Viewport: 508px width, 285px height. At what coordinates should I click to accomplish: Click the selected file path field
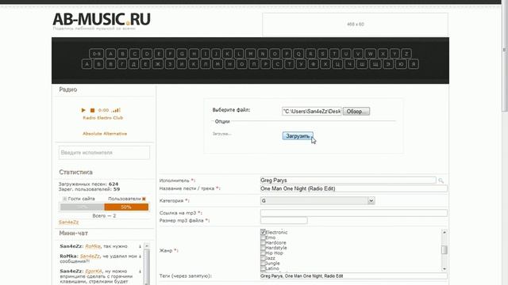coord(312,111)
